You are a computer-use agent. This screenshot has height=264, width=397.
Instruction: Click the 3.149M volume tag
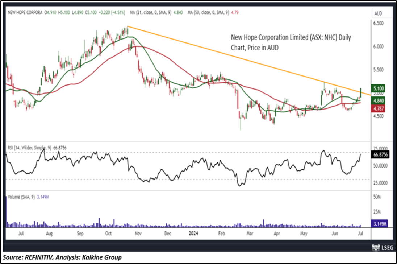(380, 224)
